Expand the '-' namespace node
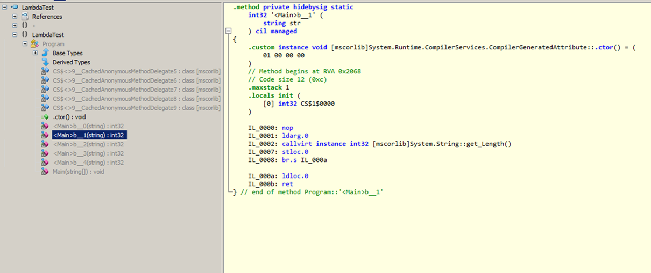Screen dimensions: 651x273 [15, 26]
